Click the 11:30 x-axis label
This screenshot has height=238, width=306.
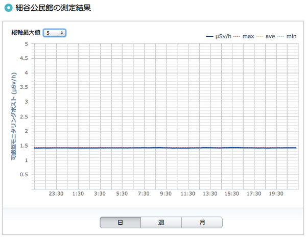[187, 194]
